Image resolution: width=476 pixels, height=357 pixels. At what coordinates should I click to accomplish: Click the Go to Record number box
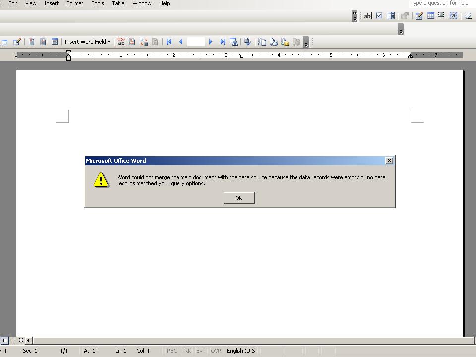click(196, 42)
